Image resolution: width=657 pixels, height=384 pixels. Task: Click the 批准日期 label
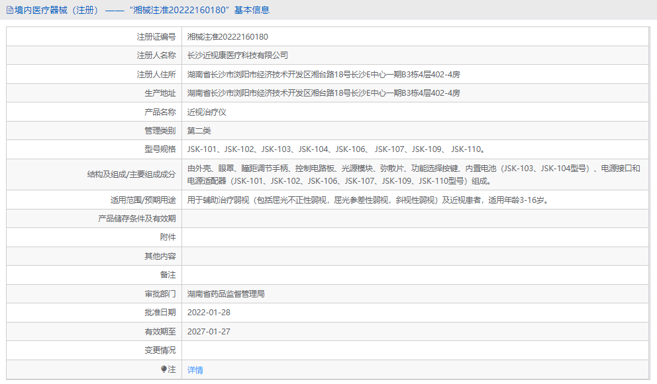pos(160,313)
